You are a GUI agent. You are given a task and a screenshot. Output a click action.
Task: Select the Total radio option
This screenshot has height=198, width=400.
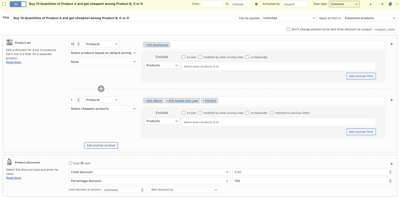[70, 163]
